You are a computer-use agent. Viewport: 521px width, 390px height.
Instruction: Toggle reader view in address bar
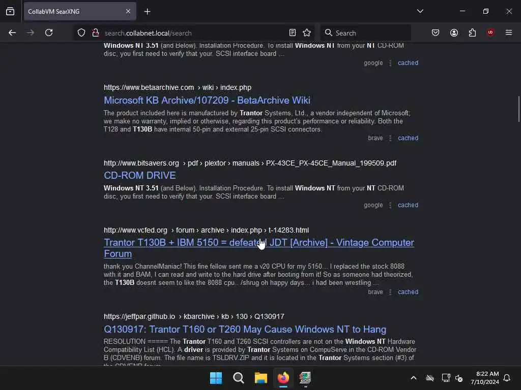tap(293, 32)
